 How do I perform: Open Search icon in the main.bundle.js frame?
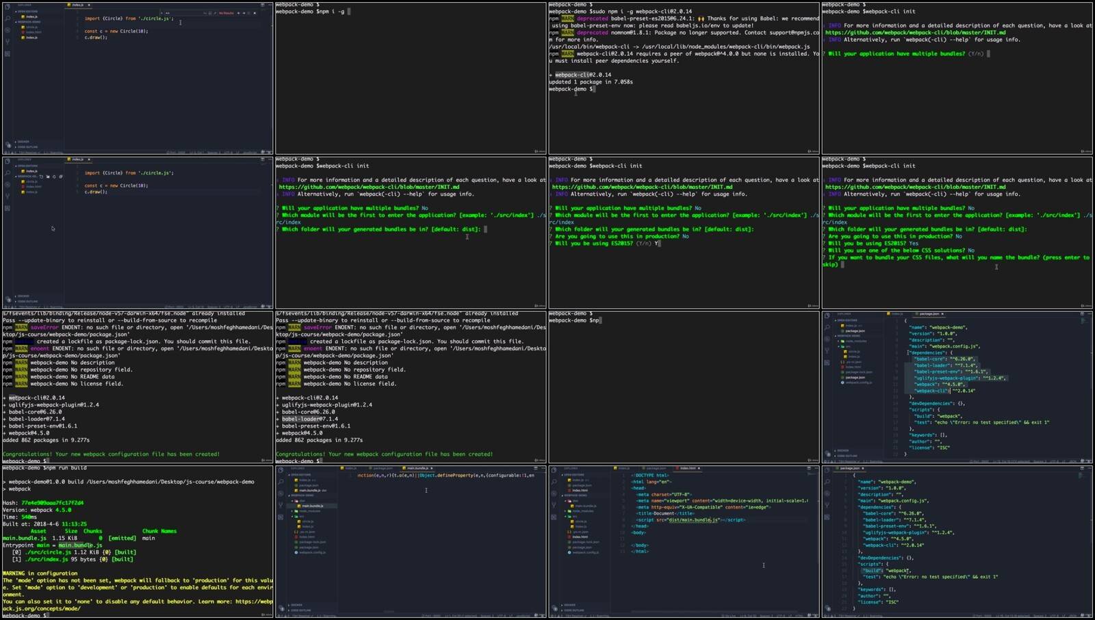281,482
